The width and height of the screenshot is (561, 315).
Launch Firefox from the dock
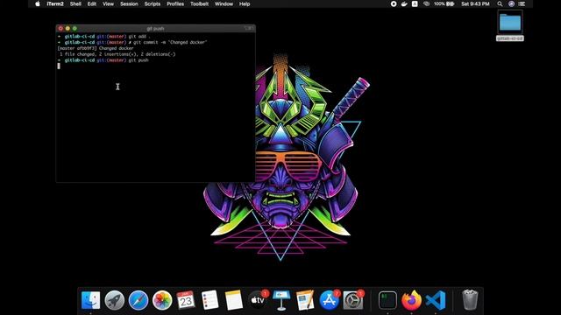tap(411, 300)
